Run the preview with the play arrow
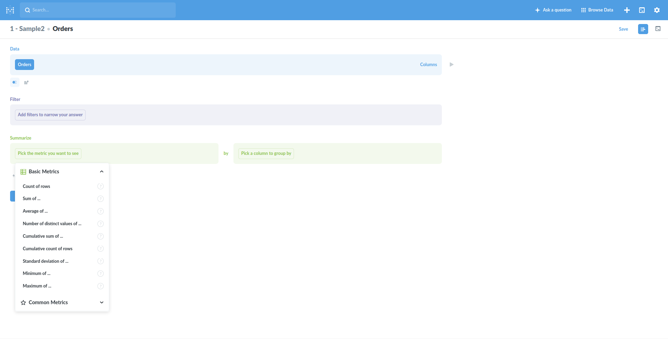The width and height of the screenshot is (668, 339). [451, 64]
